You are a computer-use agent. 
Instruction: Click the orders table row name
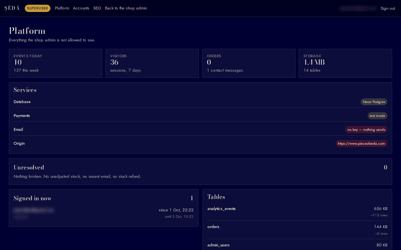tap(213, 226)
